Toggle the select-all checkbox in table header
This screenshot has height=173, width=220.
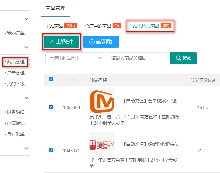51,79
